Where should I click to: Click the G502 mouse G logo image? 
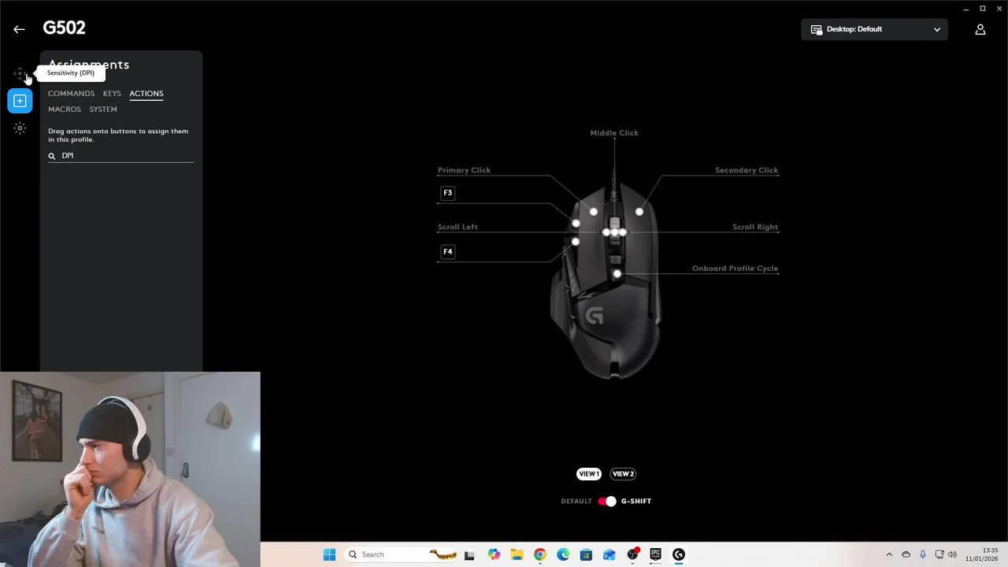pyautogui.click(x=595, y=316)
